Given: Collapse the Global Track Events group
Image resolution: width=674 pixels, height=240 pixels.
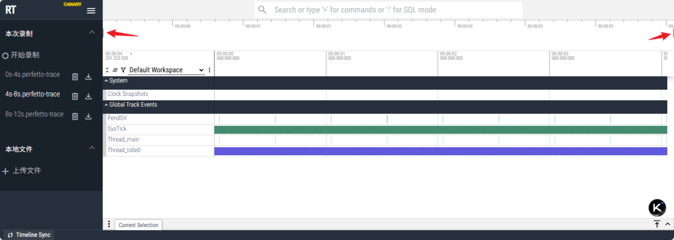Looking at the screenshot, I should pos(106,105).
